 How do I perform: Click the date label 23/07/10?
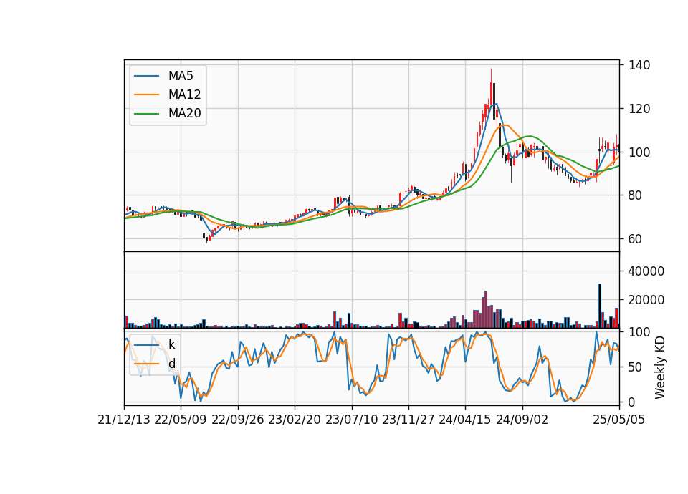point(351,420)
